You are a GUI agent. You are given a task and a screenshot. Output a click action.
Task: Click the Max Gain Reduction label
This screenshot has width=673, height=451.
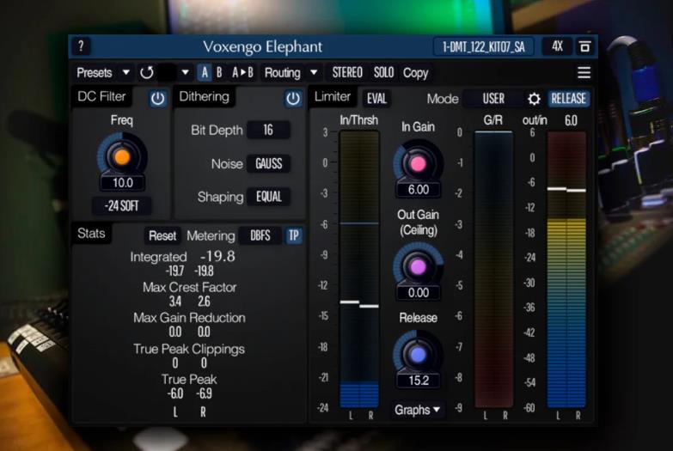189,318
